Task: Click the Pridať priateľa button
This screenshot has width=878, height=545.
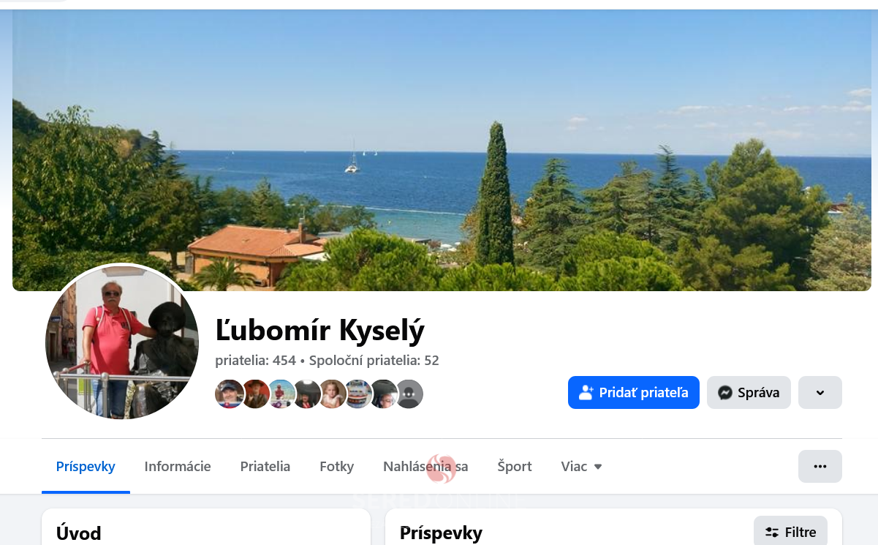Action: click(633, 392)
